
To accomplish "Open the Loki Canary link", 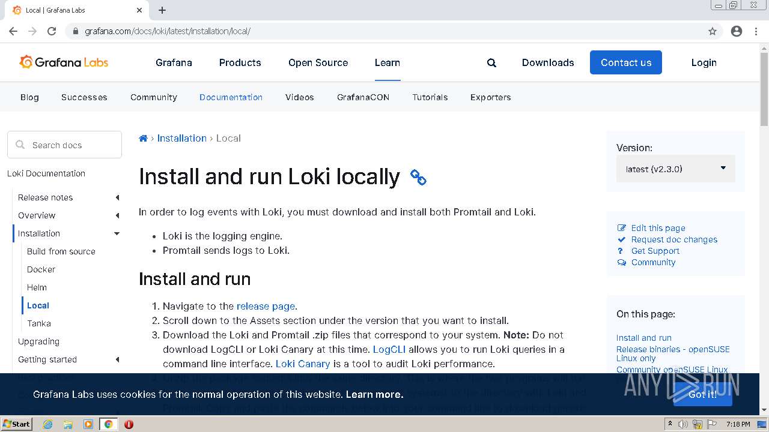I will click(x=303, y=364).
